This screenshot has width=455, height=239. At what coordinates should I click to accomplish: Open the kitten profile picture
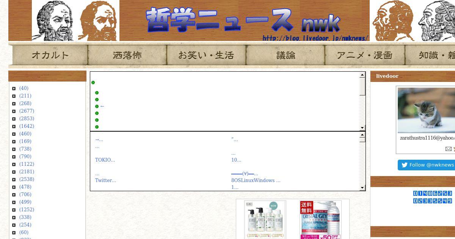[x=426, y=110]
